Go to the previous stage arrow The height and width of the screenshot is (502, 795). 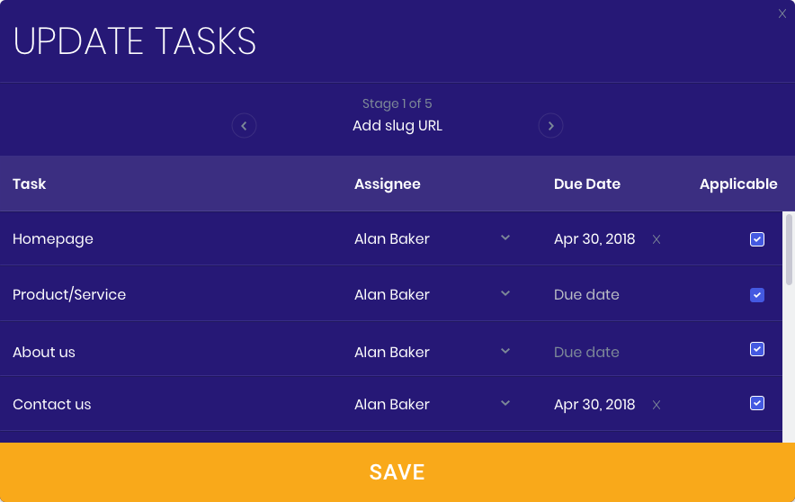point(244,125)
